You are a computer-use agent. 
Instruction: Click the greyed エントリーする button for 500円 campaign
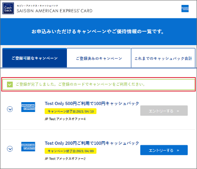tap(164, 111)
